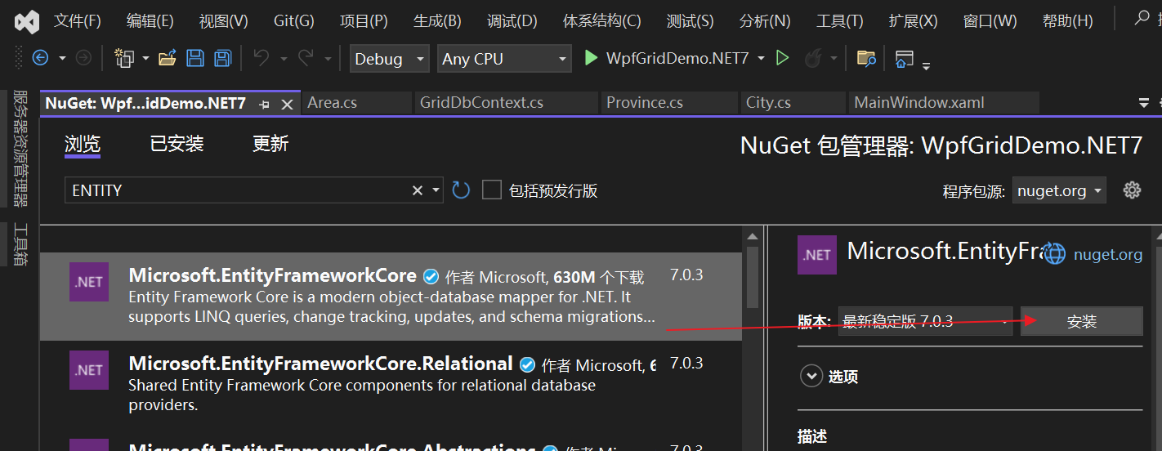Click verified badge next to EntityFrameworkCore.Relational
This screenshot has width=1162, height=451.
(528, 364)
